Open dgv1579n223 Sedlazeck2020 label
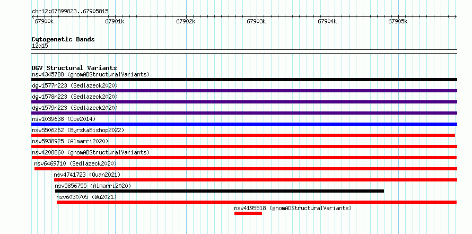Image resolution: width=472 pixels, height=234 pixels. (x=75, y=108)
